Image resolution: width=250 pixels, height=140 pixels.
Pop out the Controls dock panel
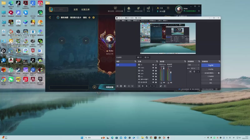[219, 61]
